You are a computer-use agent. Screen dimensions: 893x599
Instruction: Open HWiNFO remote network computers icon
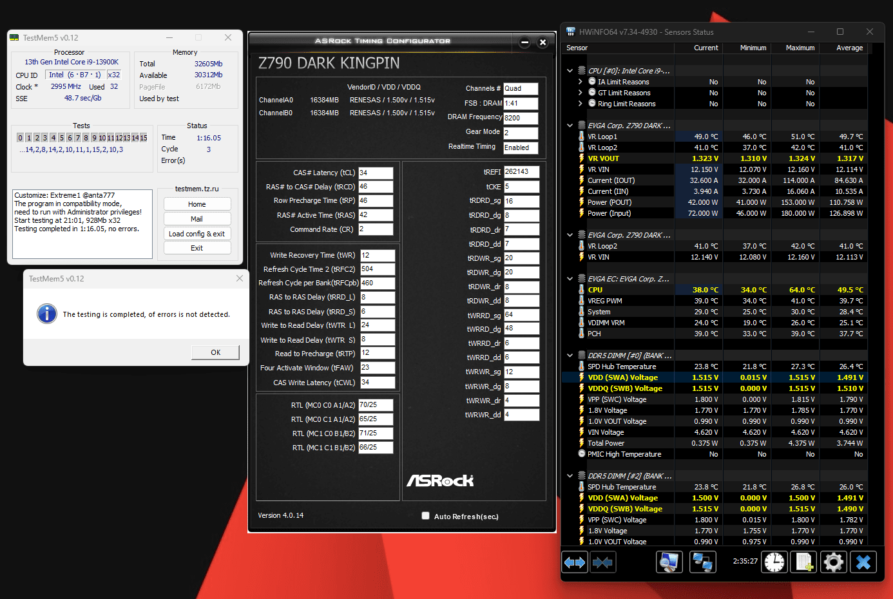pos(702,562)
